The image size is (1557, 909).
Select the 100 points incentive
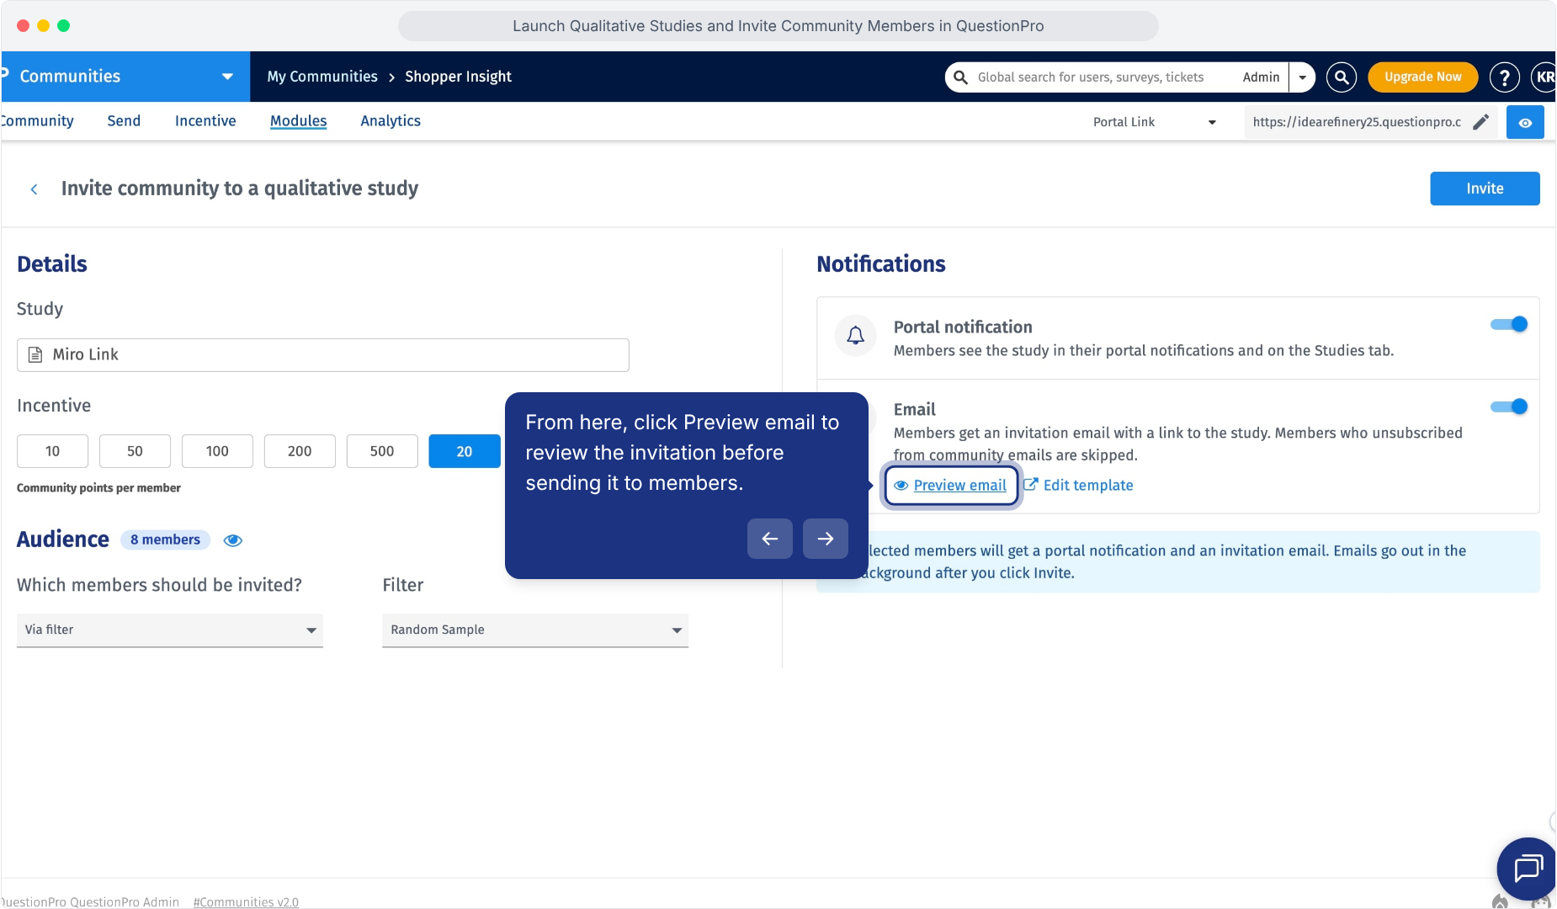pyautogui.click(x=217, y=451)
